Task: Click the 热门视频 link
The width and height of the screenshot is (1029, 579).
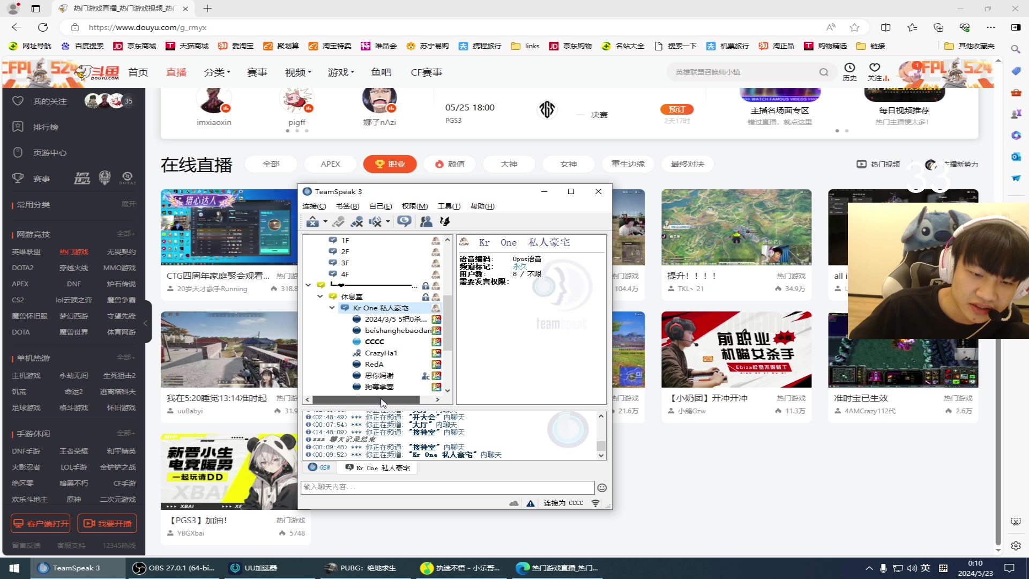Action: coord(879,164)
